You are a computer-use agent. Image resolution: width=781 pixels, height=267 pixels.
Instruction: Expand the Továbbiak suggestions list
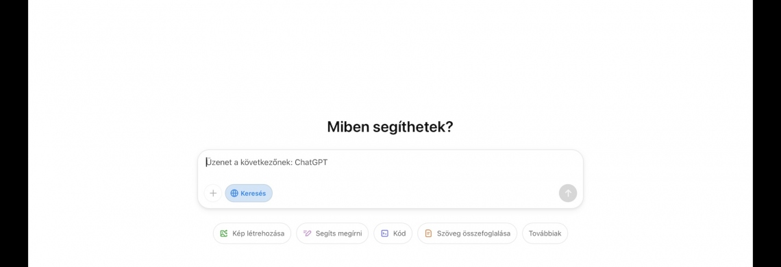pos(545,233)
